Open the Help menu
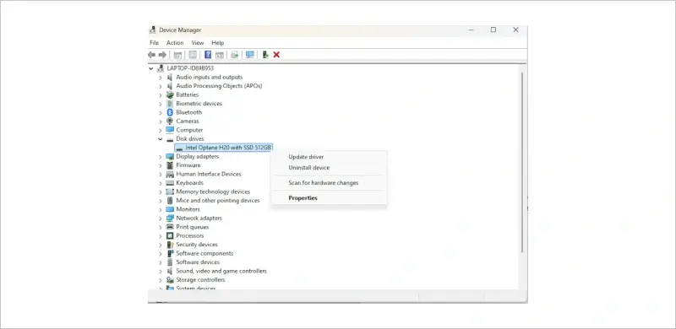The image size is (676, 329). click(218, 43)
